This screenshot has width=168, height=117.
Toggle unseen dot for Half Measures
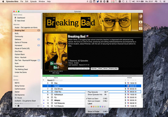coord(44,103)
